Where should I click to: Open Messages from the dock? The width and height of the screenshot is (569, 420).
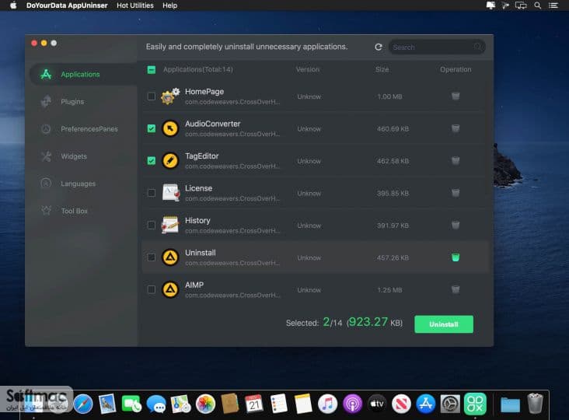tap(156, 404)
